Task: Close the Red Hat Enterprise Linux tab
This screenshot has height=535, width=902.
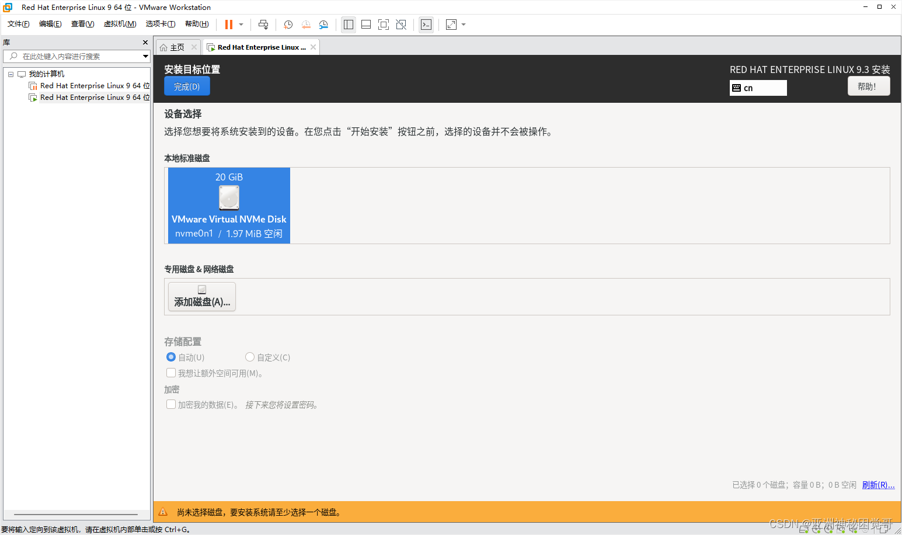Action: pyautogui.click(x=314, y=47)
